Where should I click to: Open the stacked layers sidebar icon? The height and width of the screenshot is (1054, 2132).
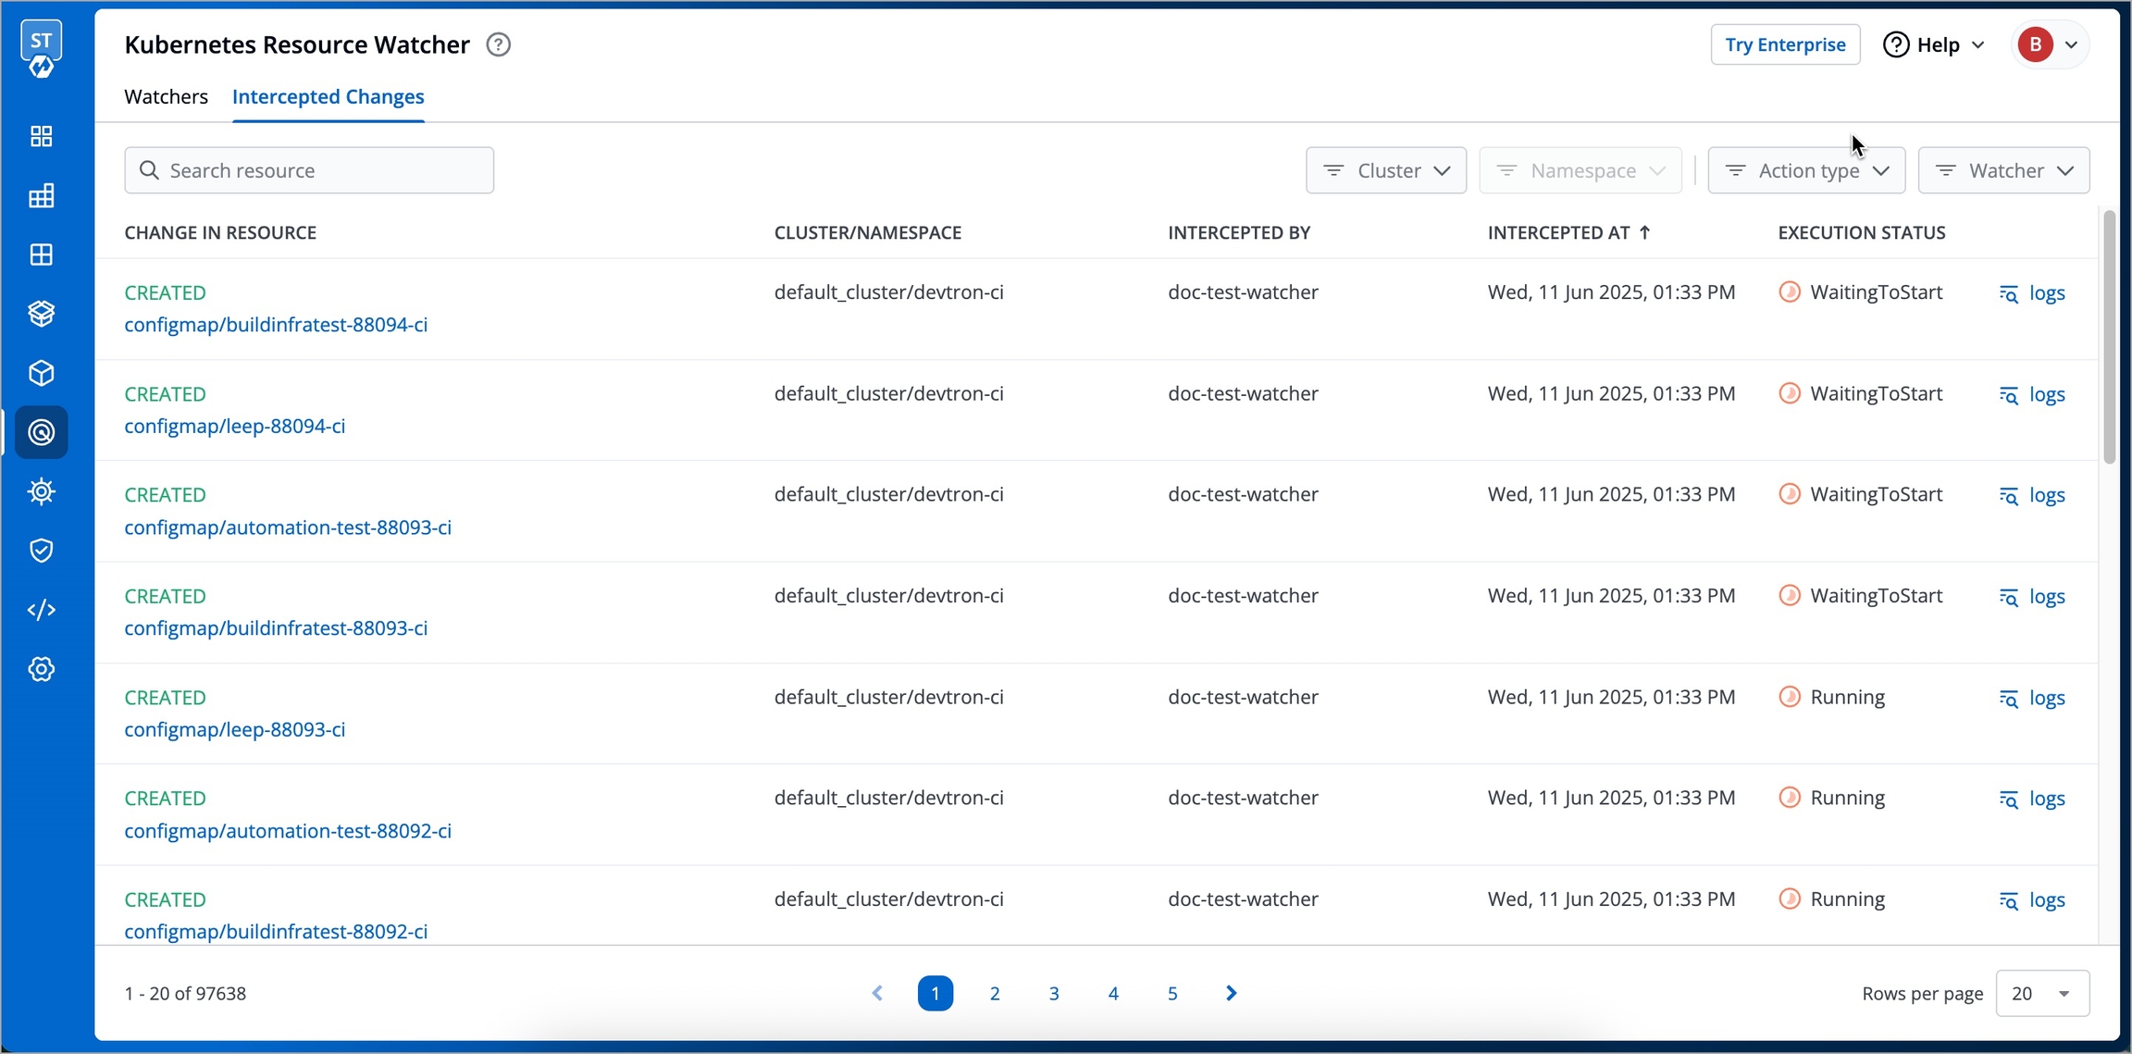click(42, 314)
